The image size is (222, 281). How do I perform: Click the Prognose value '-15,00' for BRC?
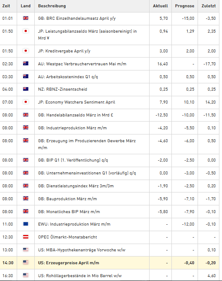click(188, 18)
